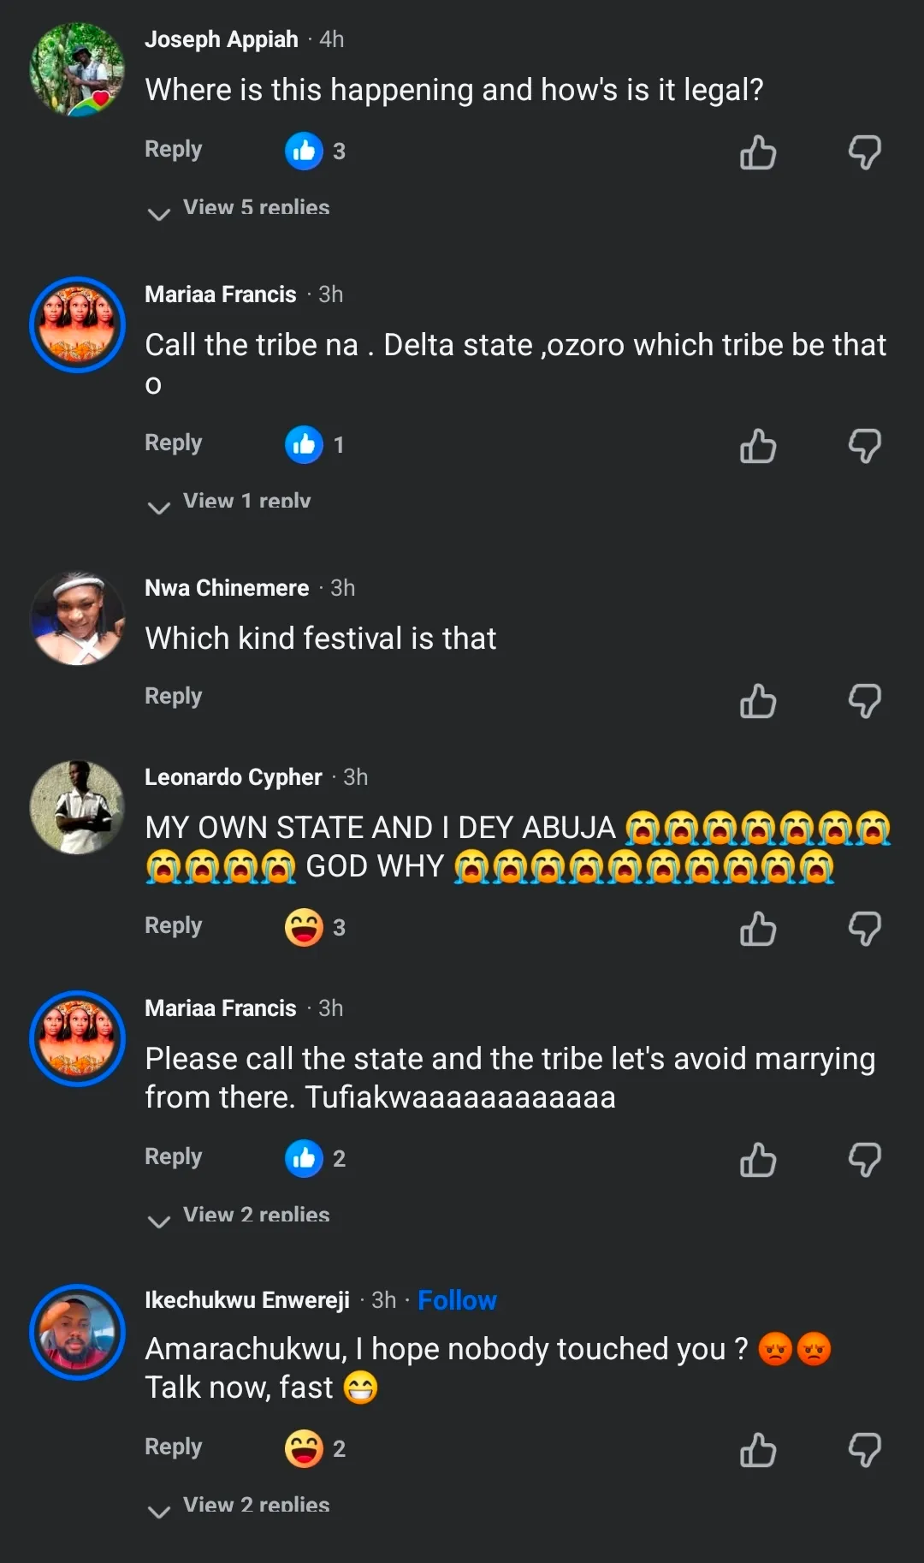The image size is (924, 1563).
Task: Open Leonardo Cypher's profile name
Action: point(233,777)
